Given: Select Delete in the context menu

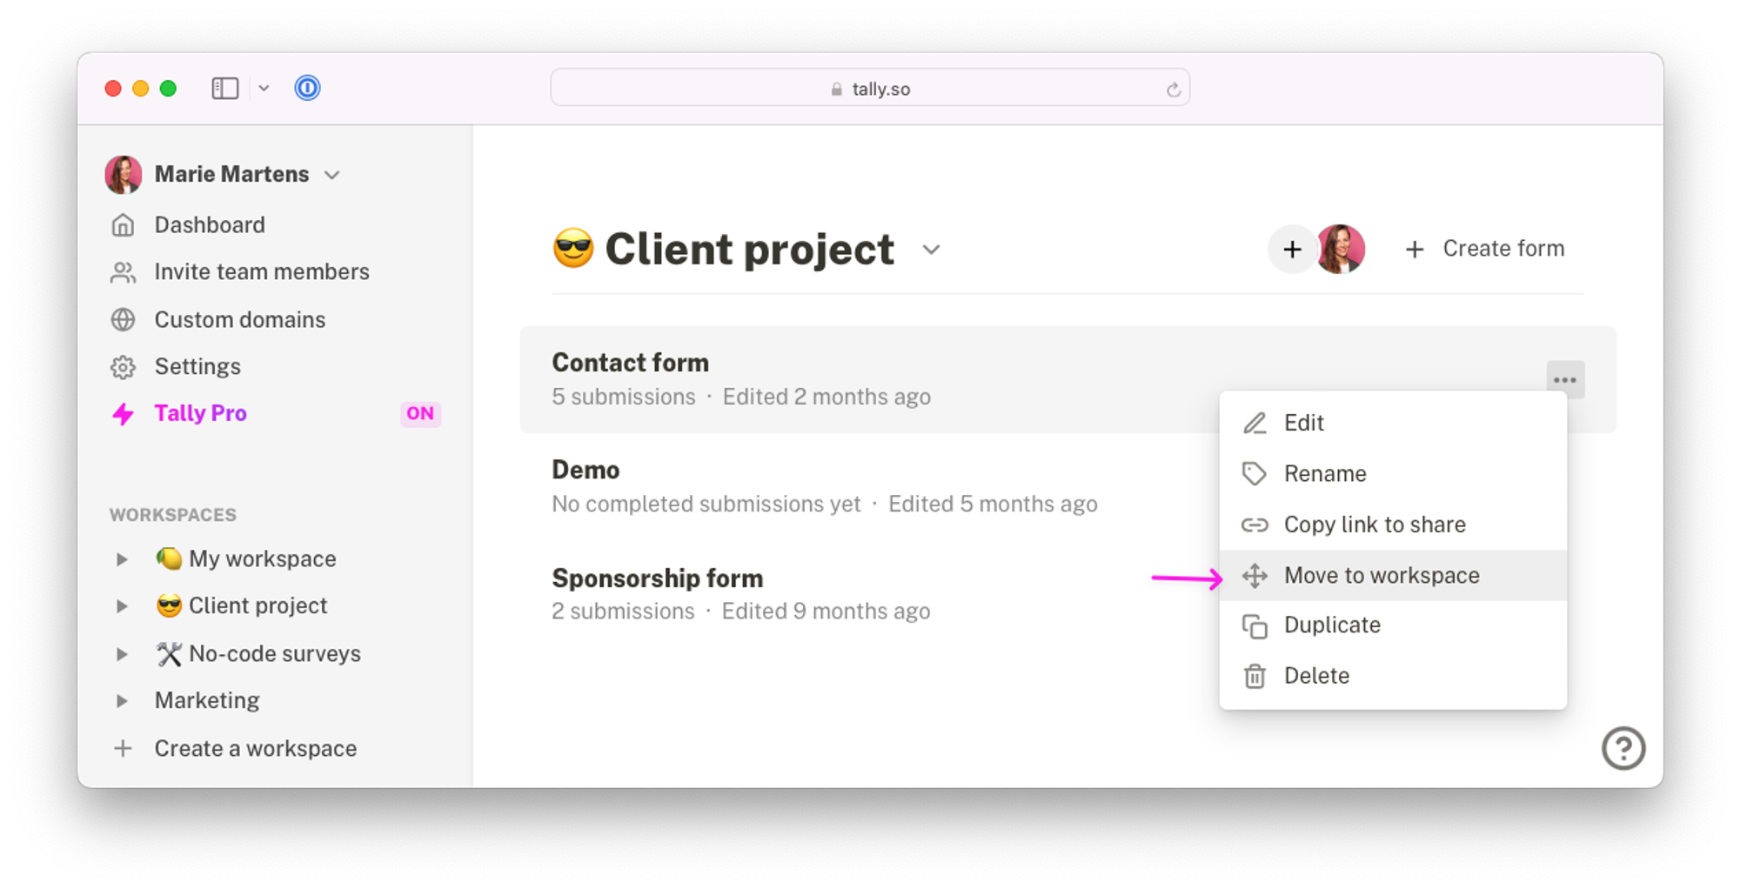Looking at the screenshot, I should click(1393, 676).
